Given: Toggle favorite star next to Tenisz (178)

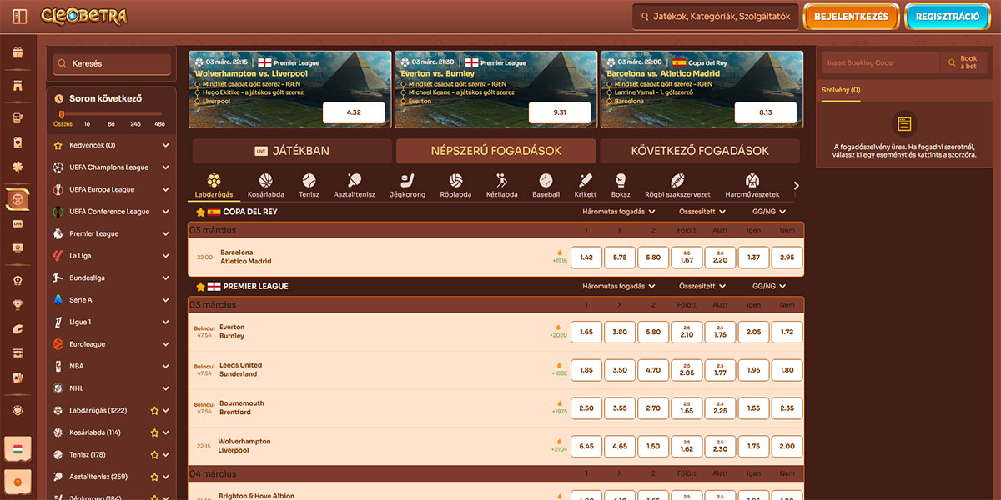Looking at the screenshot, I should click(153, 454).
